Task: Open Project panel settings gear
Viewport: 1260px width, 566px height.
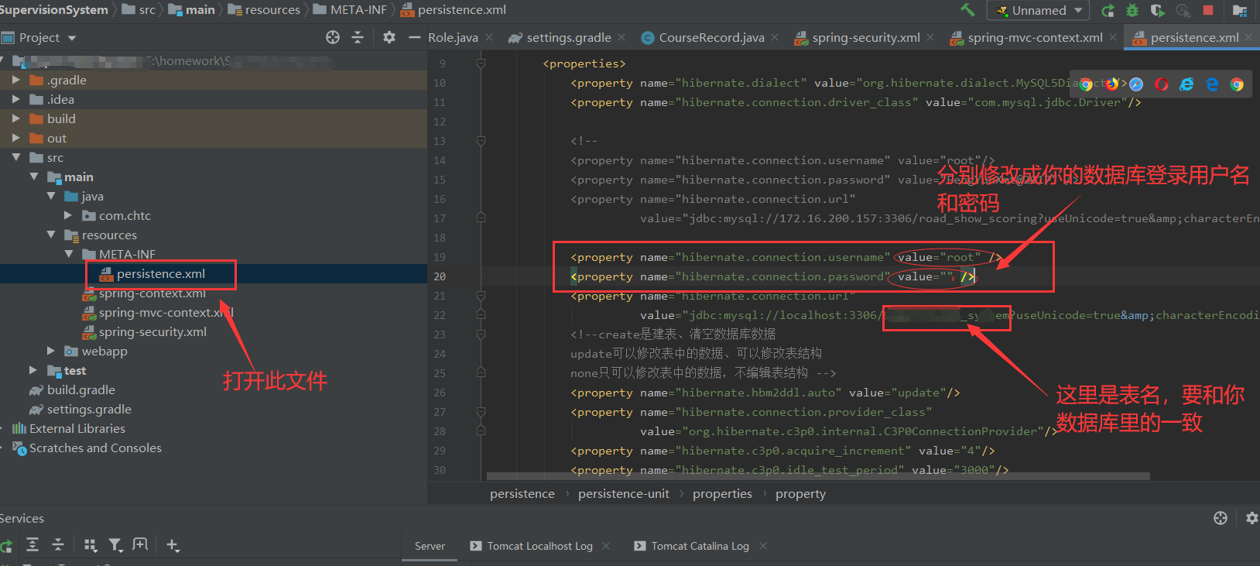Action: pos(389,37)
